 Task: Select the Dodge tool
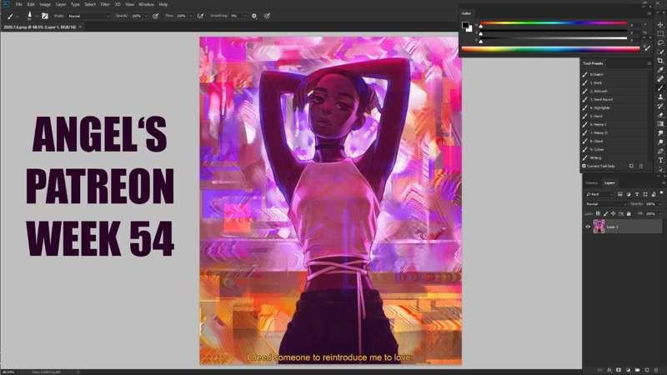[x=660, y=142]
